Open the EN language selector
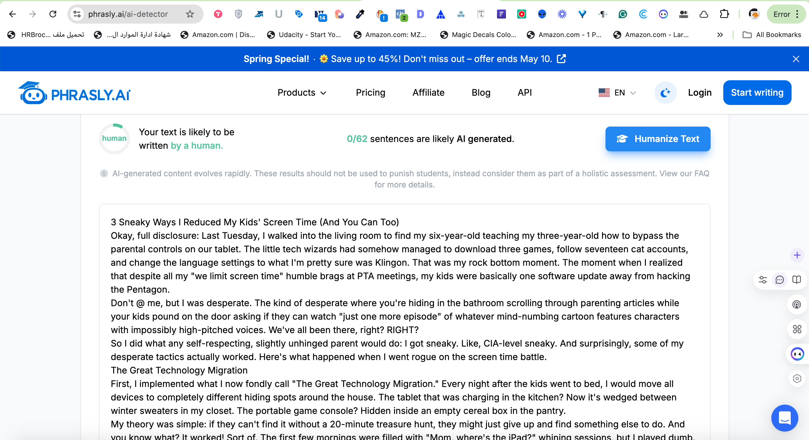809x440 pixels. pos(617,93)
